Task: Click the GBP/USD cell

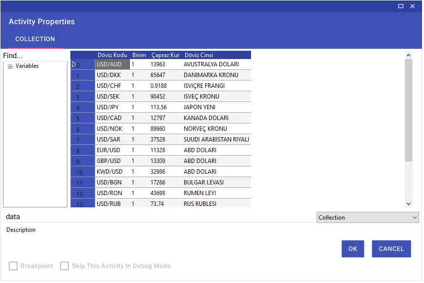Action: tap(113, 162)
